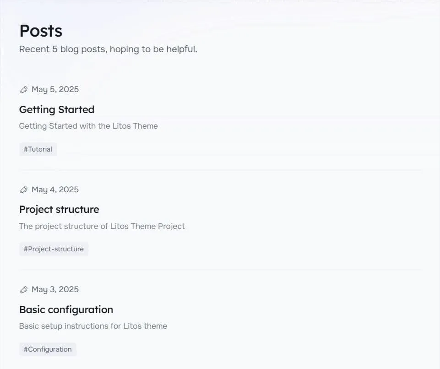Click the May 5, 2025 date
This screenshot has width=440, height=369.
click(55, 89)
